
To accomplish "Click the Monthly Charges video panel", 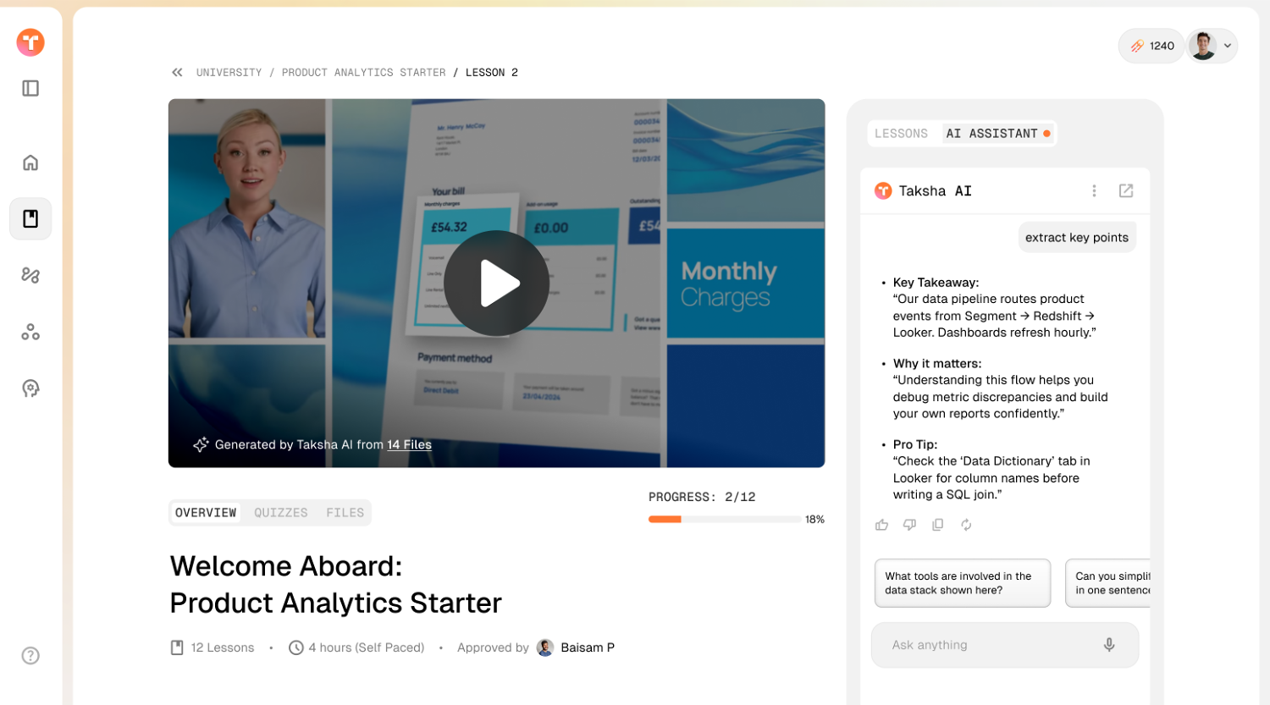I will (x=746, y=284).
